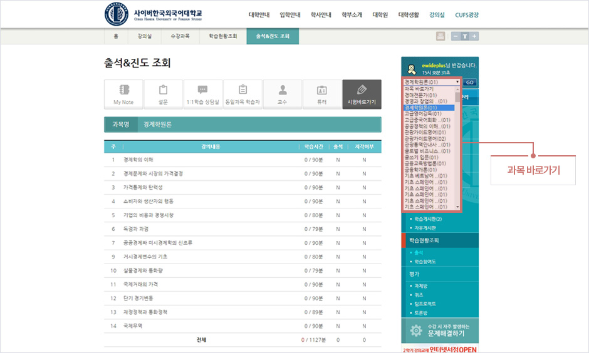Click the 동일과목 학습자 icon
Screen dimensions: 589x353
(x=242, y=95)
